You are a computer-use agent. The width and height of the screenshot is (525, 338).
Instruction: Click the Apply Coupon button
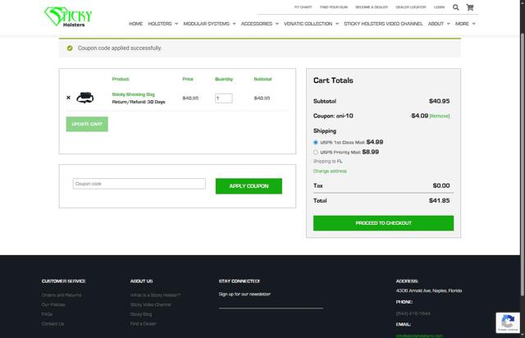(x=249, y=186)
